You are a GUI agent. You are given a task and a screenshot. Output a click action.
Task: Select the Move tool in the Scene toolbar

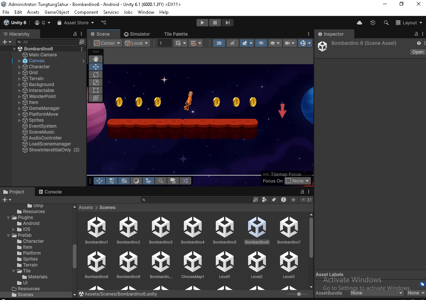[95, 66]
